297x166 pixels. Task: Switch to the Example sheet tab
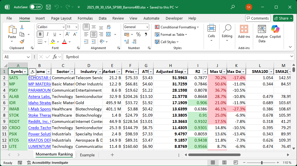87,155
